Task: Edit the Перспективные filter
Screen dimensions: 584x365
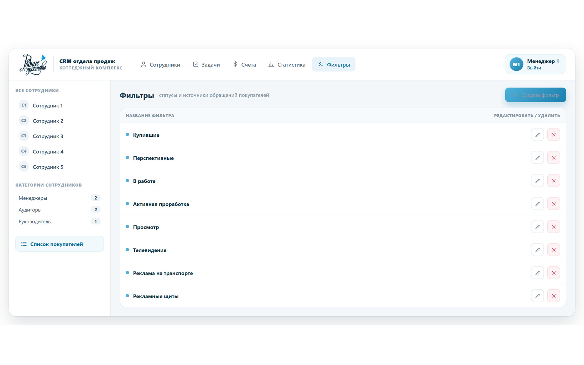Action: (537, 158)
